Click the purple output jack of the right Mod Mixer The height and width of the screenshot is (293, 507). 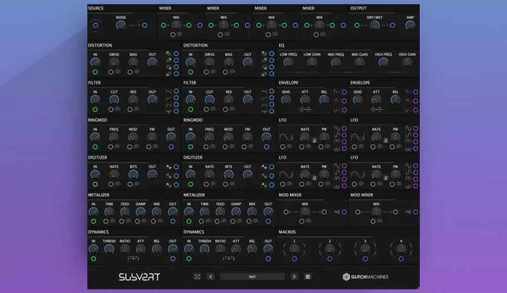(x=415, y=212)
